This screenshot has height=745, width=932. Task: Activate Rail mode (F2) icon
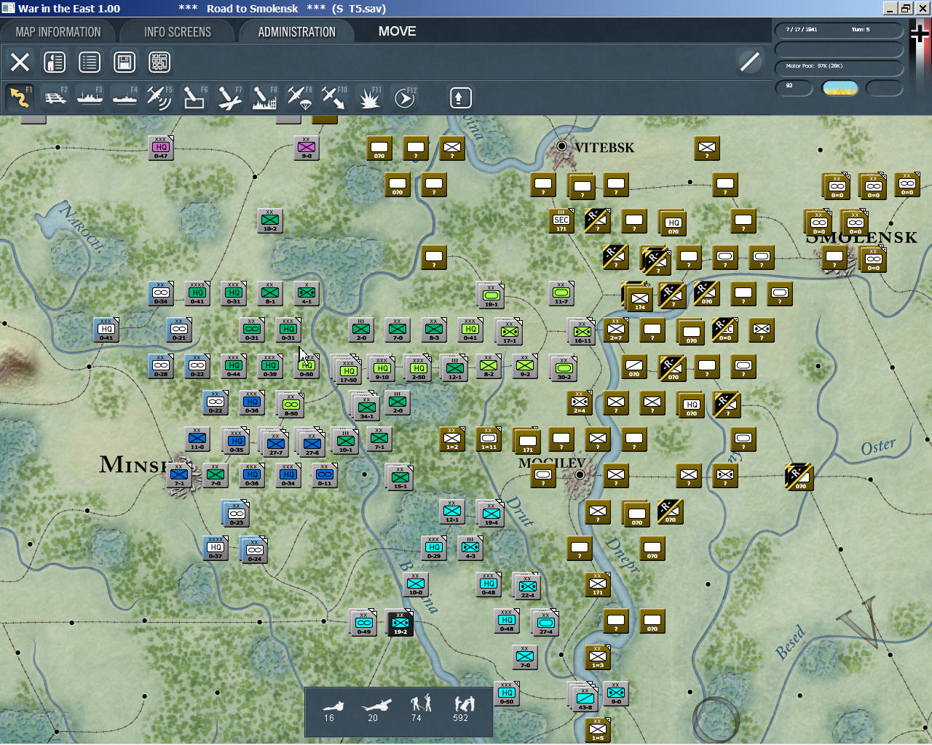(x=55, y=97)
